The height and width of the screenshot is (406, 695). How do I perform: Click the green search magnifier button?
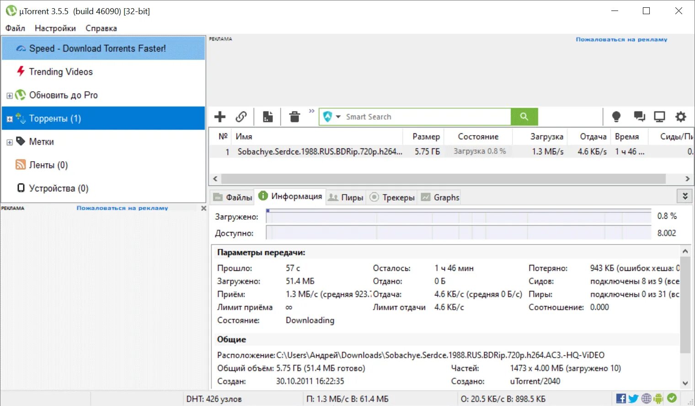pos(524,117)
